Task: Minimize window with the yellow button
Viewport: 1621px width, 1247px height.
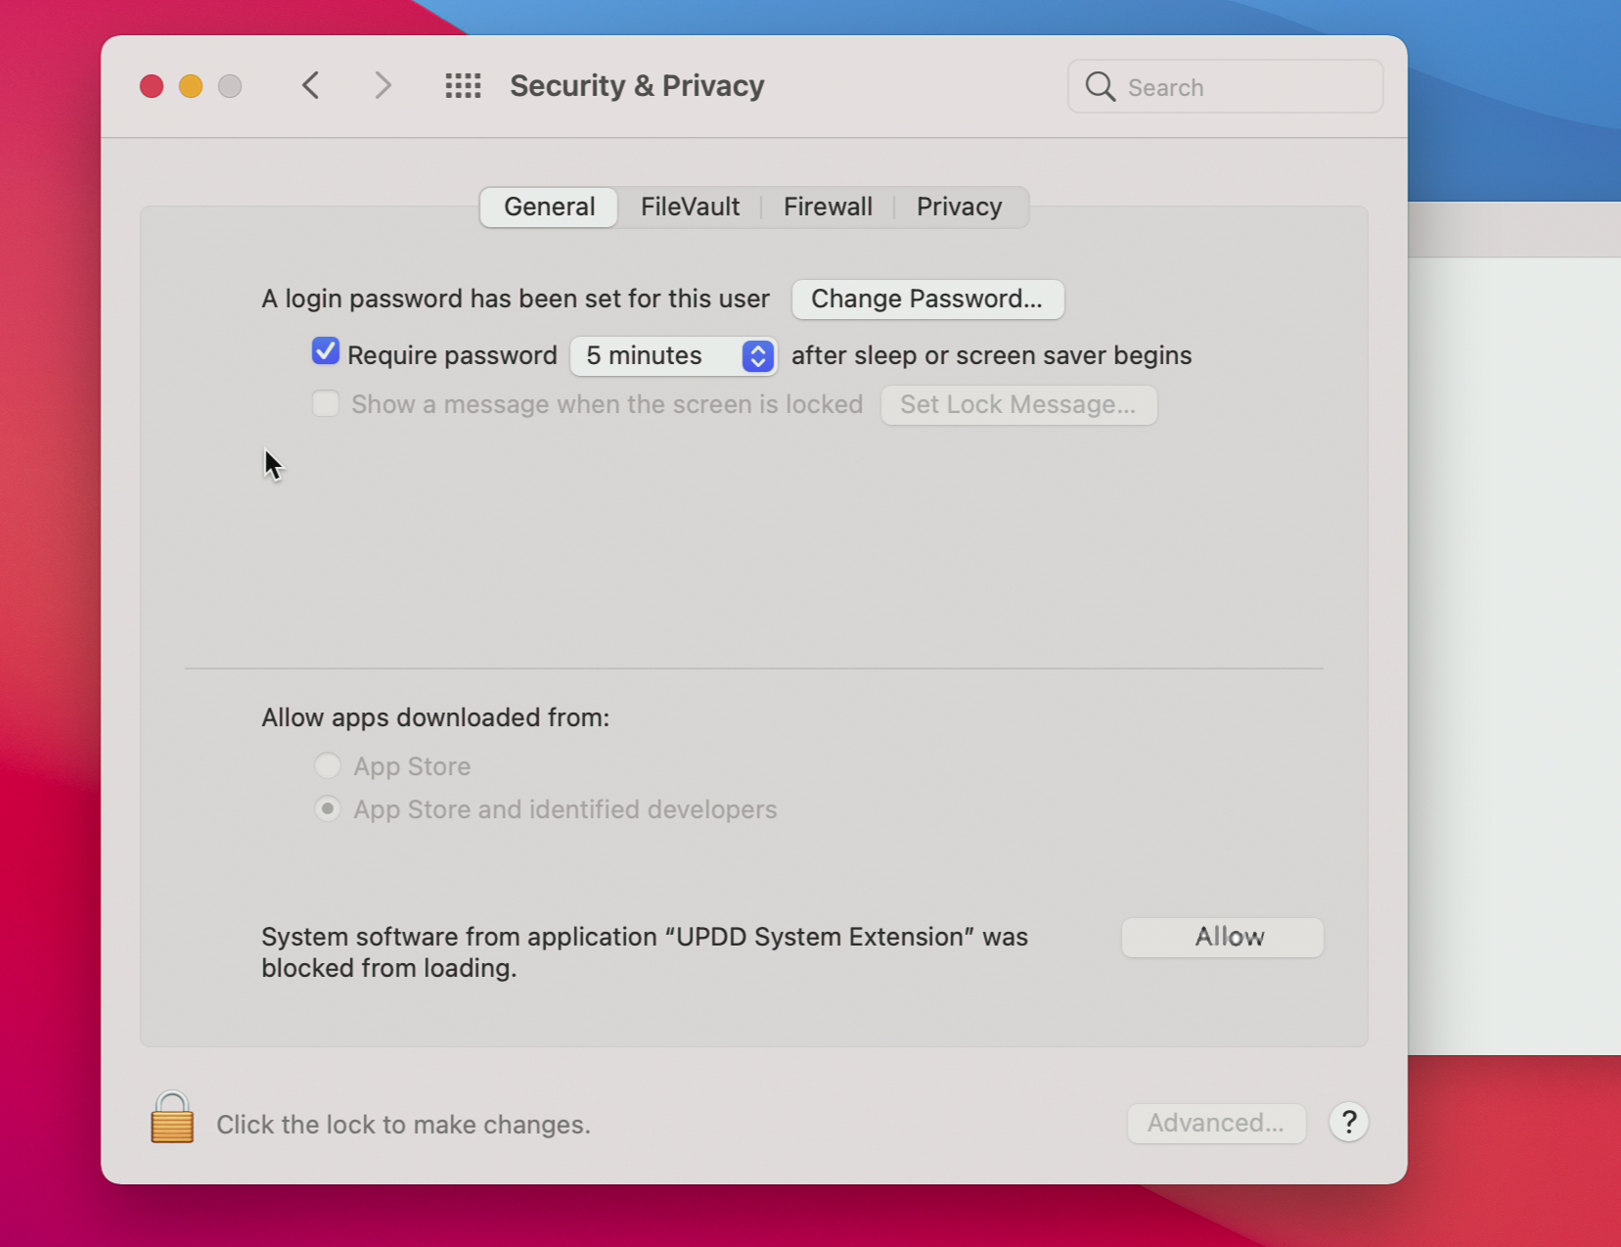Action: (191, 86)
